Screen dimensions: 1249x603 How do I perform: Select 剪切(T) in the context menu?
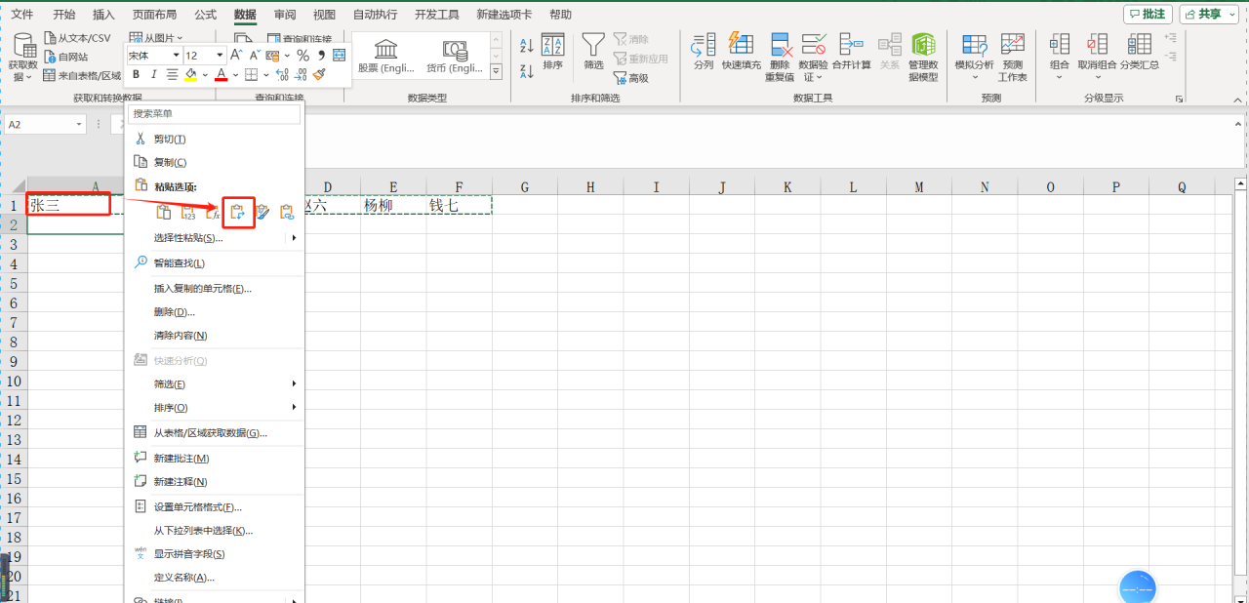point(215,140)
